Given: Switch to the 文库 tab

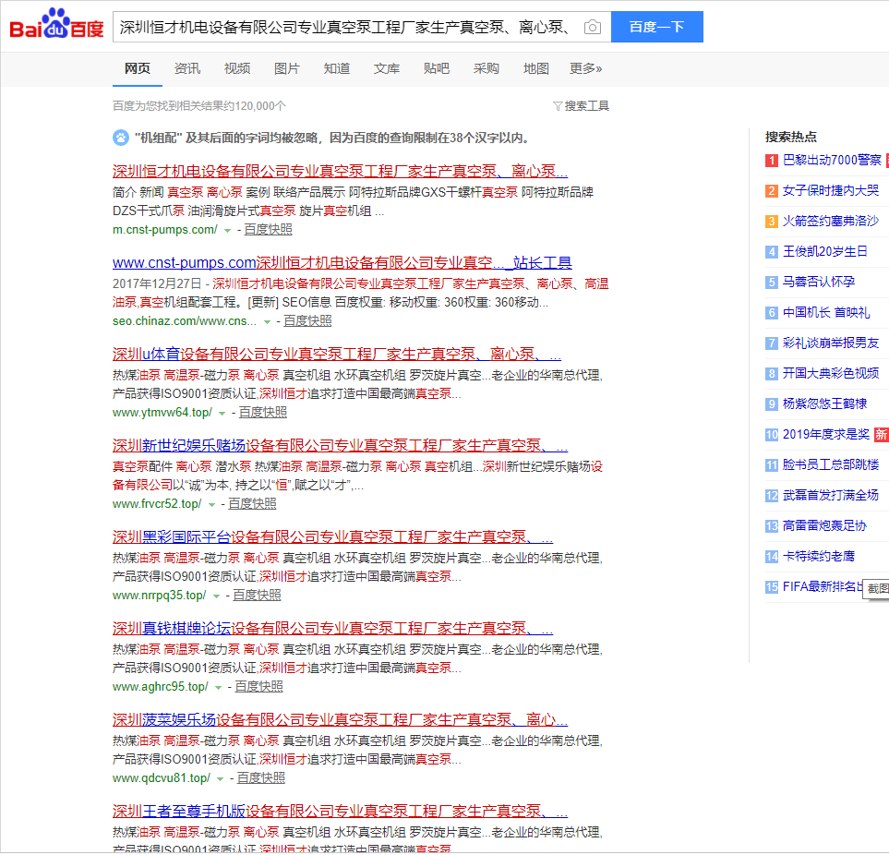Looking at the screenshot, I should coord(387,68).
